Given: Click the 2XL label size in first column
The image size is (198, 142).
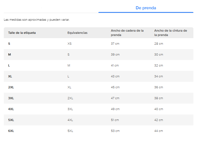Looking at the screenshot, I should [x=11, y=87].
